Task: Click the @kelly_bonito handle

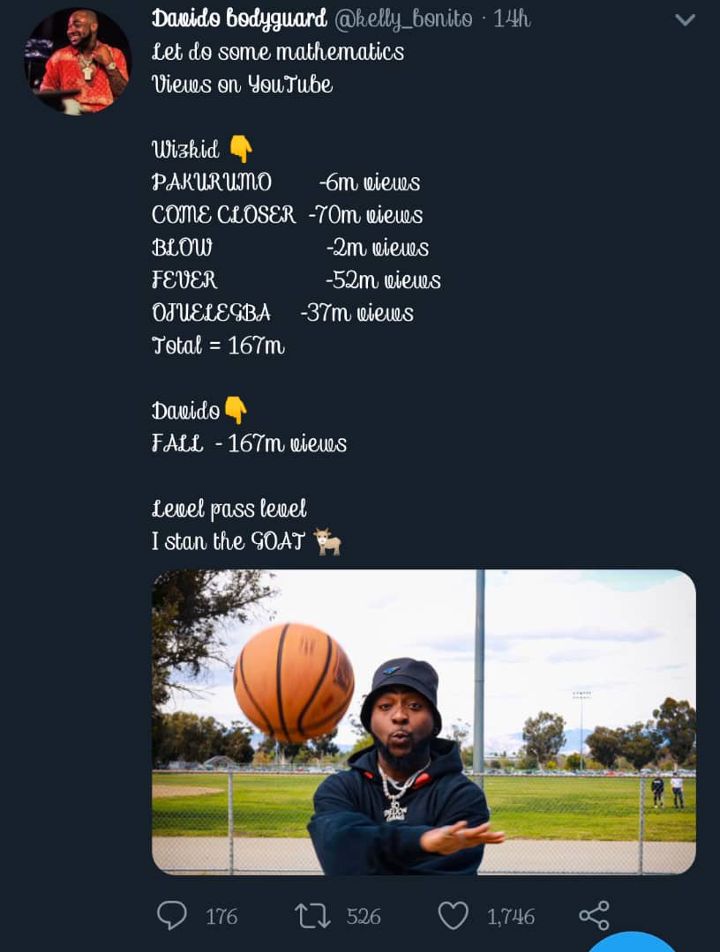Action: click(403, 19)
